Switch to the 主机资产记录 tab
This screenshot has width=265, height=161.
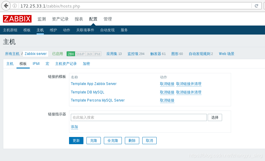point(66,64)
